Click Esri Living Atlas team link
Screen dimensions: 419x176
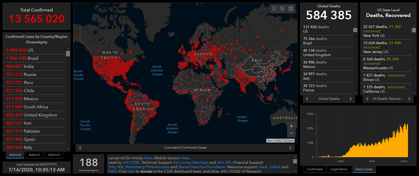tap(191, 162)
